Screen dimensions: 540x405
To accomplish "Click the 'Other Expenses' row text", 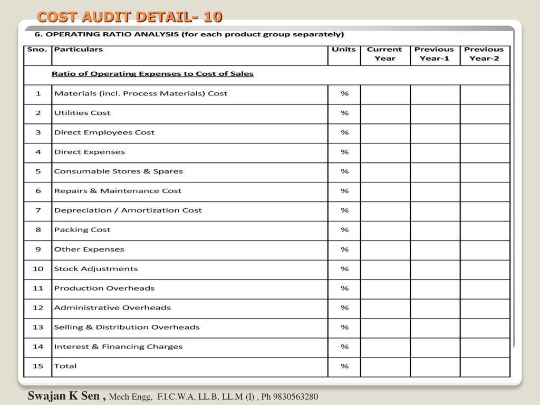I will [89, 249].
